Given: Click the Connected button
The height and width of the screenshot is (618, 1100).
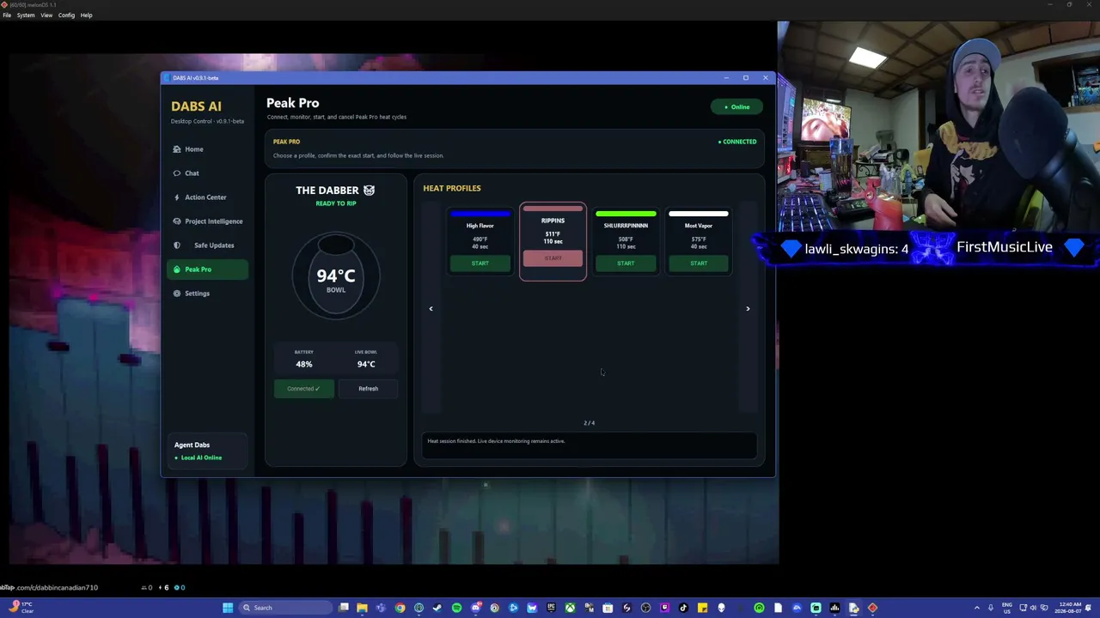Looking at the screenshot, I should (x=303, y=389).
